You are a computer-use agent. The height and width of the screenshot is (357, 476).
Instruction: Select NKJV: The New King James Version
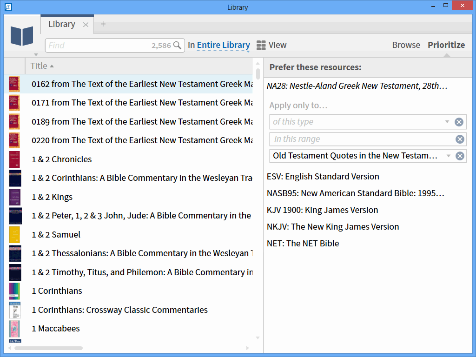[333, 227]
